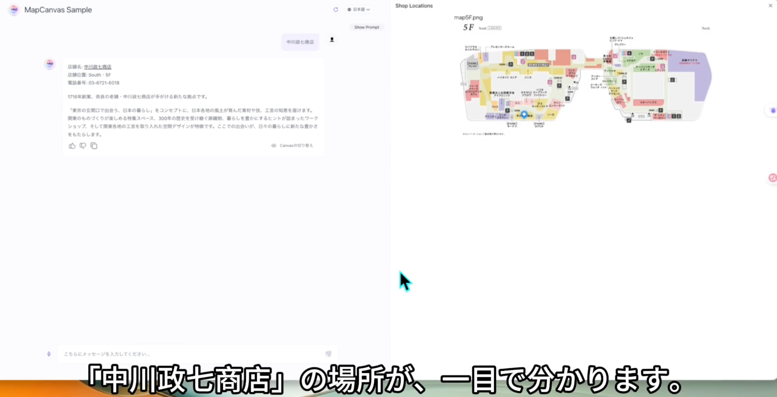The image size is (777, 397).
Task: Click the user avatar icon beside the message
Action: [331, 40]
